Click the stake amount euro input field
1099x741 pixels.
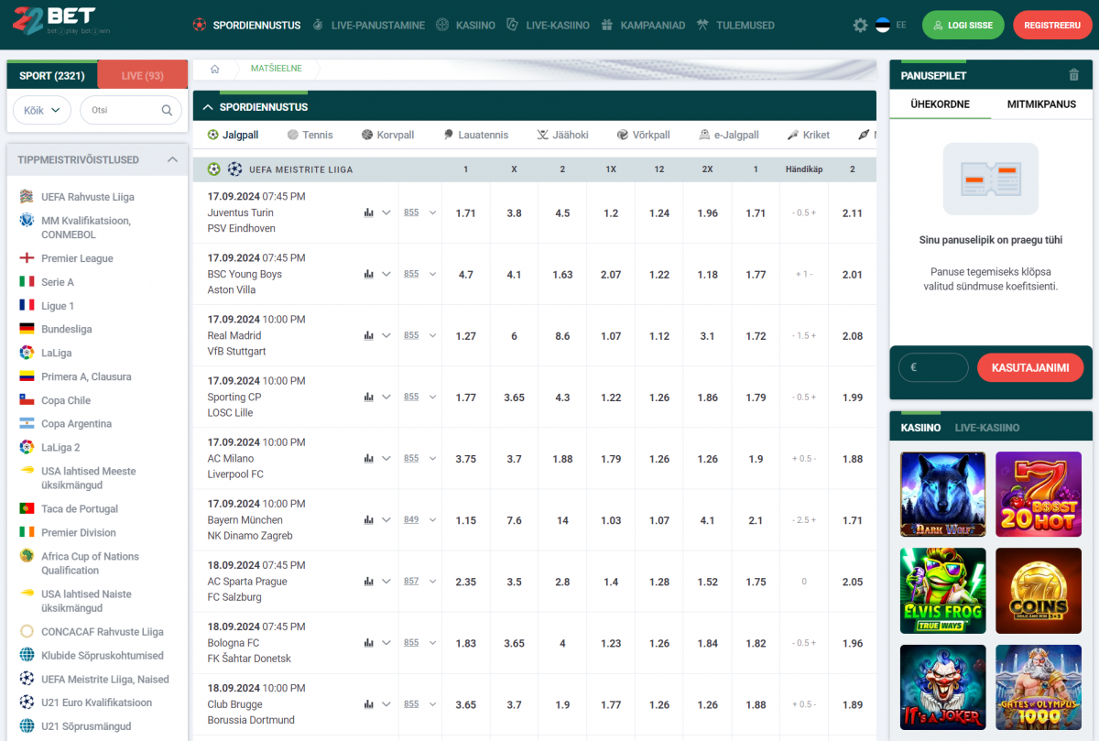[x=934, y=367]
